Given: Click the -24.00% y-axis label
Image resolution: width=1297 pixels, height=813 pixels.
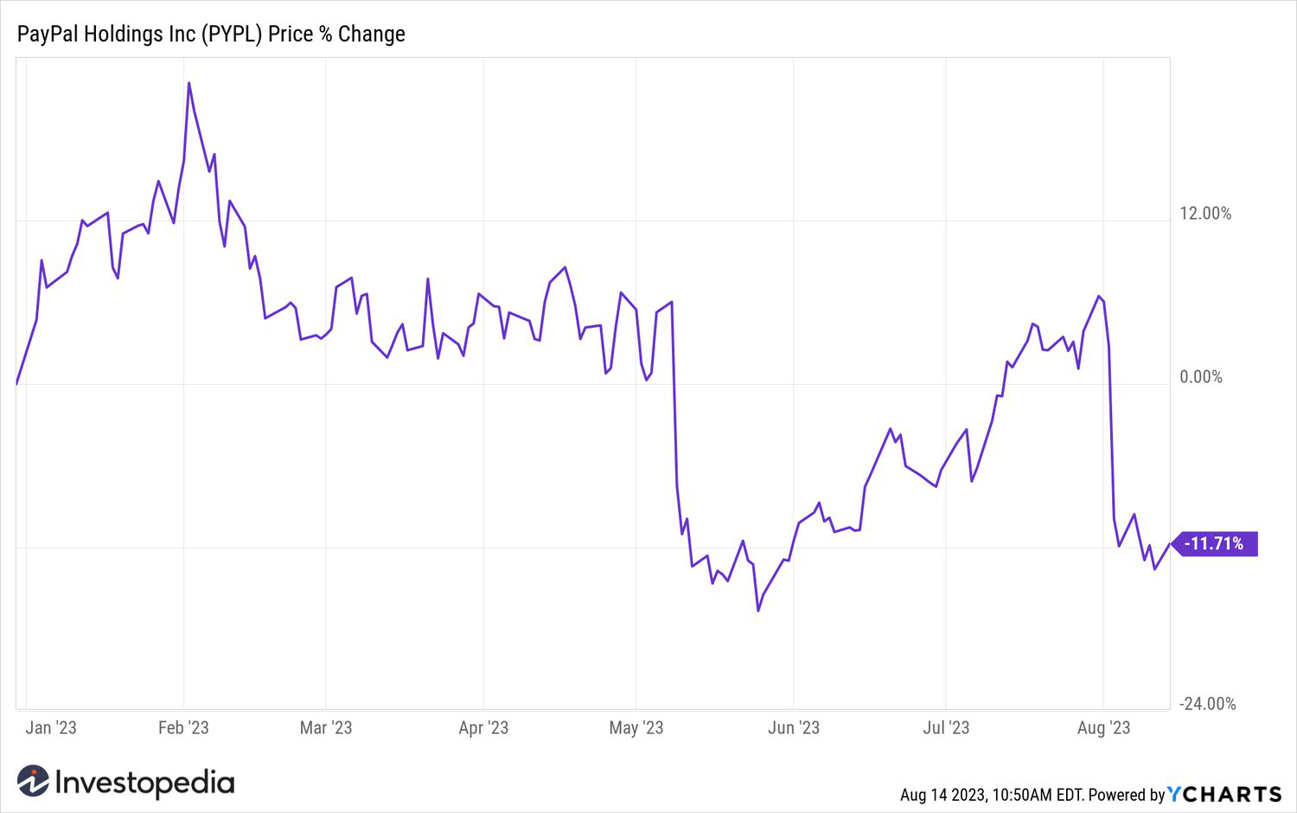Looking at the screenshot, I should click(1208, 704).
